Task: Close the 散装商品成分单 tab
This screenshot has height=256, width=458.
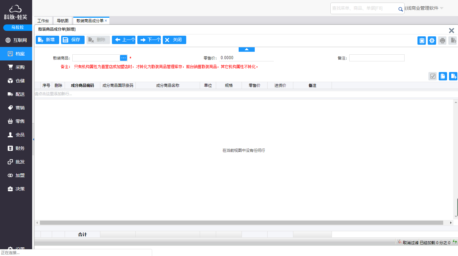Action: (106, 21)
